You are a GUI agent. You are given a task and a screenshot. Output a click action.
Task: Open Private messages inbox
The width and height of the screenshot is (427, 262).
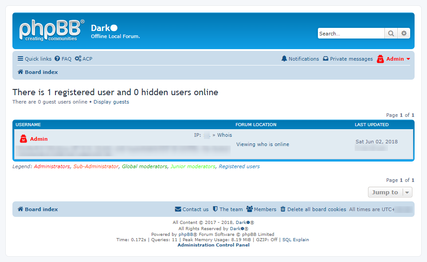348,59
